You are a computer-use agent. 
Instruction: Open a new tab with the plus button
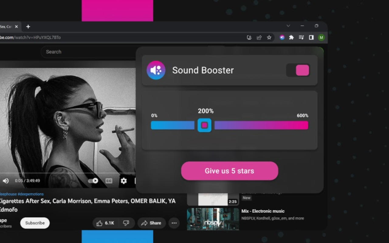(x=28, y=26)
